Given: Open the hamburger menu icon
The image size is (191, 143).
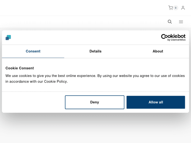Looking at the screenshot, I should pyautogui.click(x=181, y=22).
